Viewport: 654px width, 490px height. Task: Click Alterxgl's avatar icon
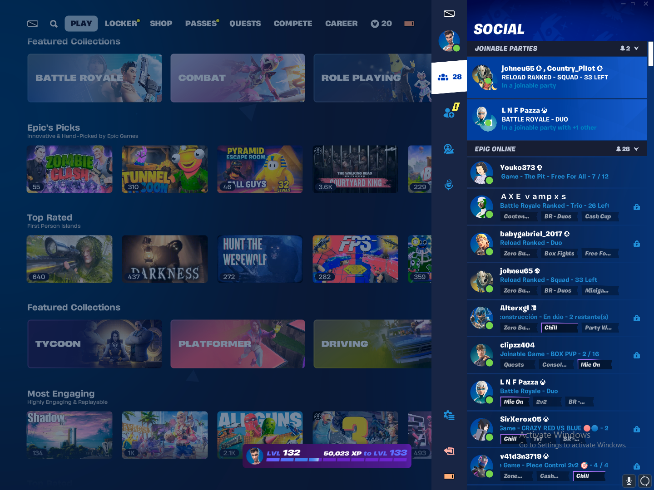coord(482,318)
